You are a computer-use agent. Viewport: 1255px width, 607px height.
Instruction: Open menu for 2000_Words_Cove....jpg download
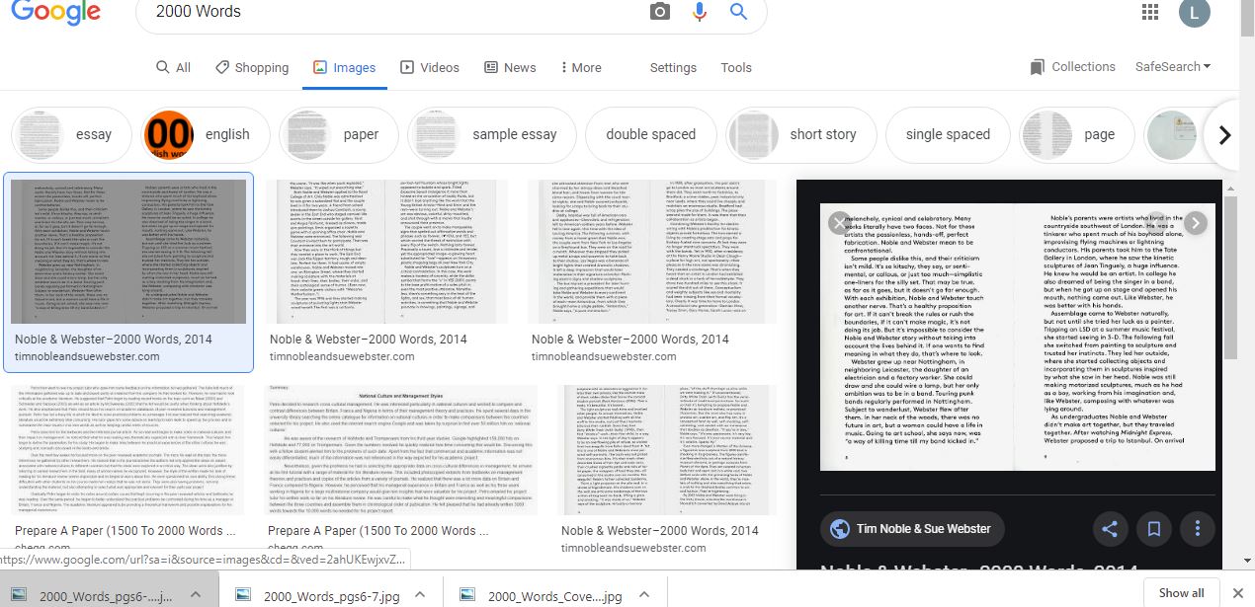point(644,595)
